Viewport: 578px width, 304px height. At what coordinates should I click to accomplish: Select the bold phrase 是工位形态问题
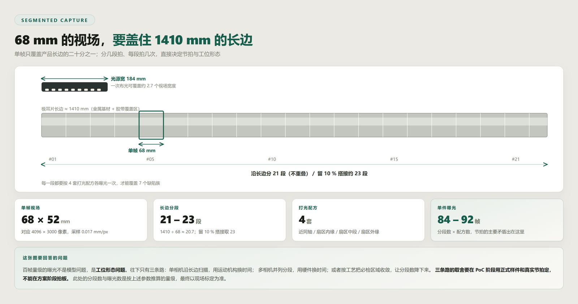tap(110, 270)
